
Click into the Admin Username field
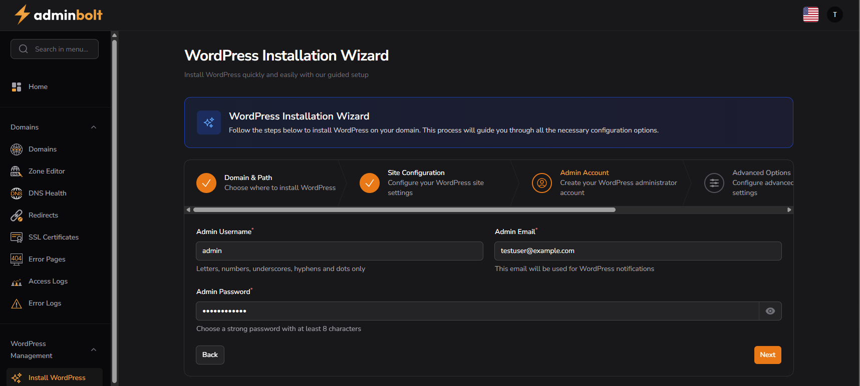[340, 251]
